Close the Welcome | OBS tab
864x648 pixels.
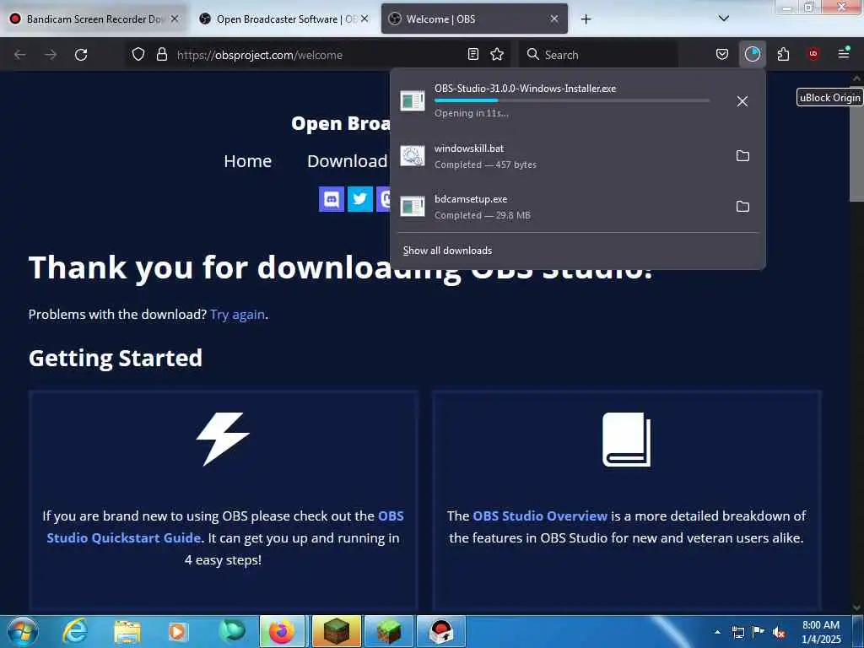pos(554,19)
